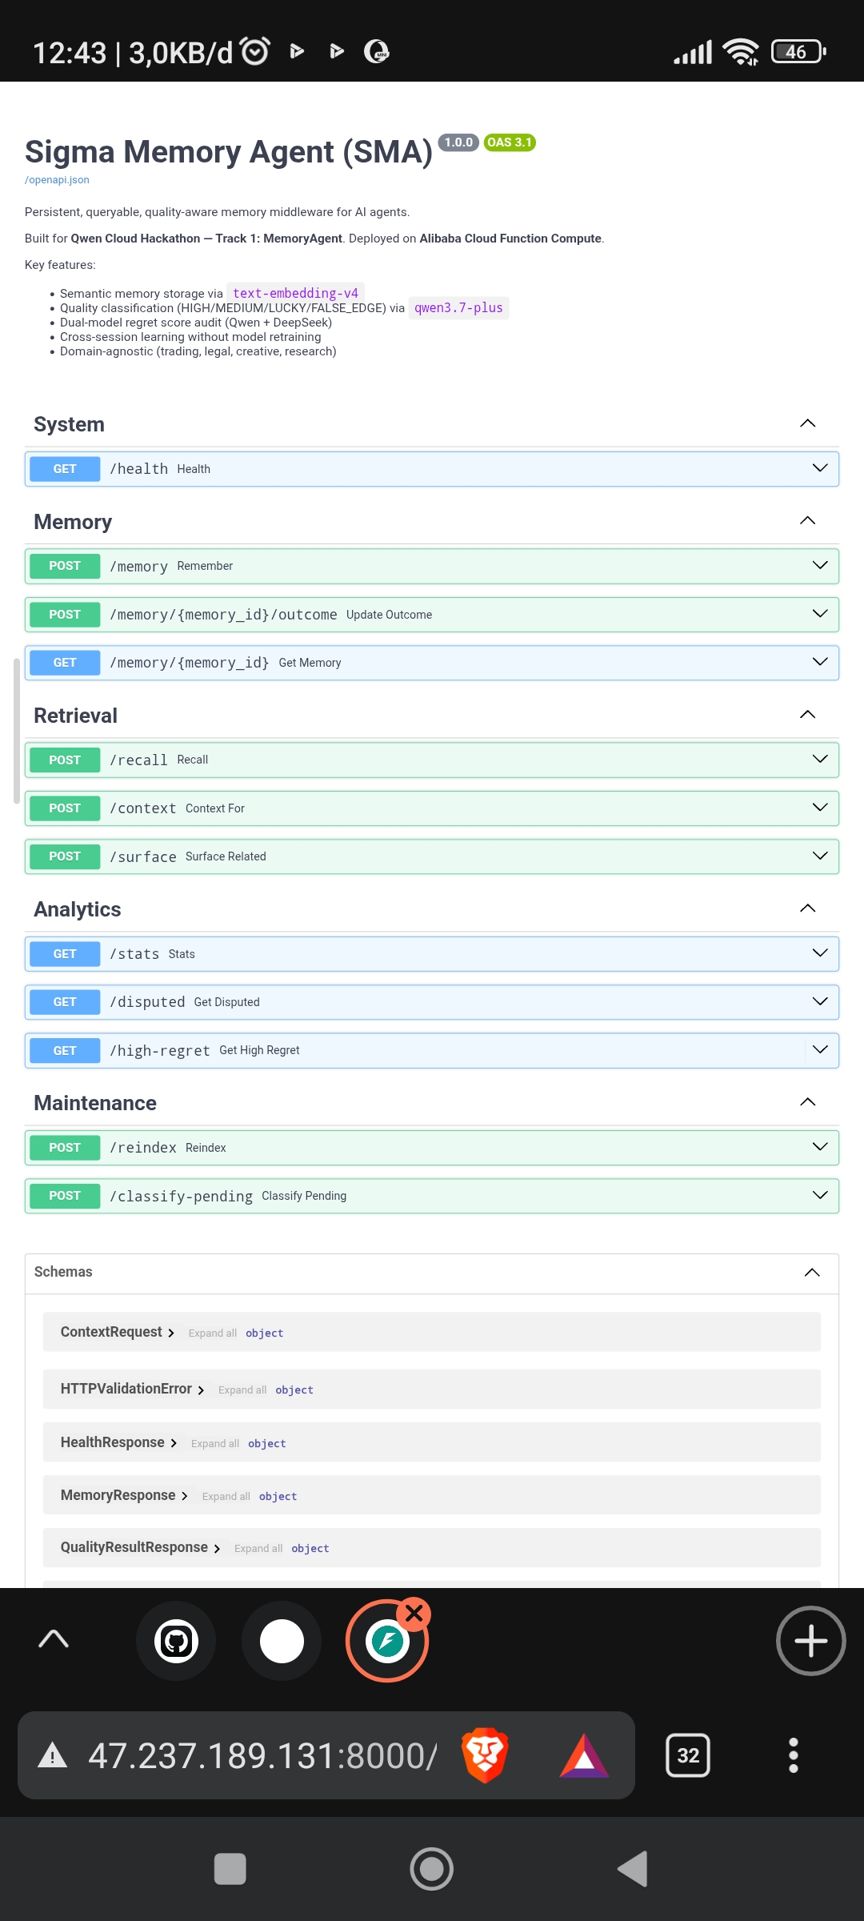Click the qwen3.7-plus code label

tap(458, 307)
